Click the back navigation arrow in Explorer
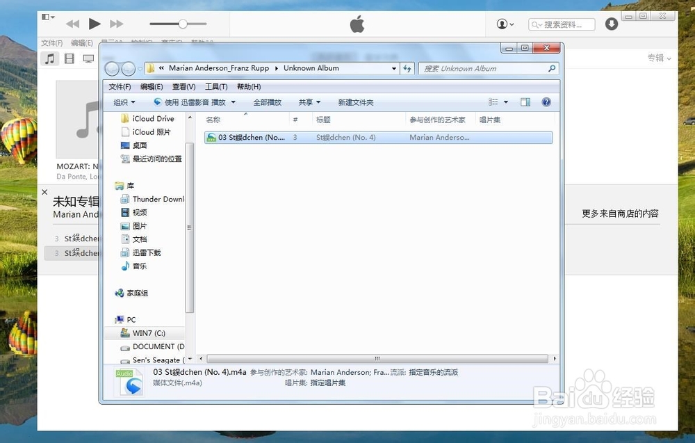This screenshot has height=443, width=695. (113, 68)
